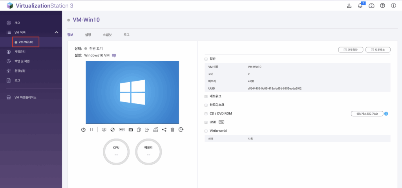The height and width of the screenshot is (188, 402).
Task: Click the Windows10 VM description text
Action: [97, 55]
